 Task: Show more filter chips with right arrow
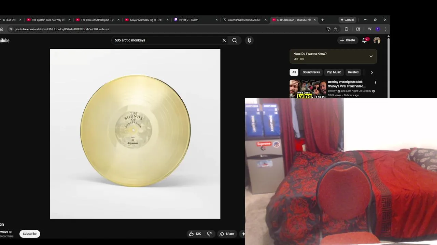pyautogui.click(x=372, y=72)
